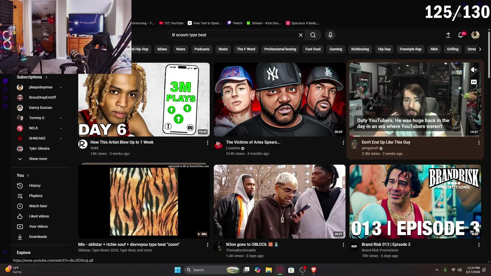This screenshot has width=491, height=276.
Task: Select the Hip hop filter chip
Action: 384,49
